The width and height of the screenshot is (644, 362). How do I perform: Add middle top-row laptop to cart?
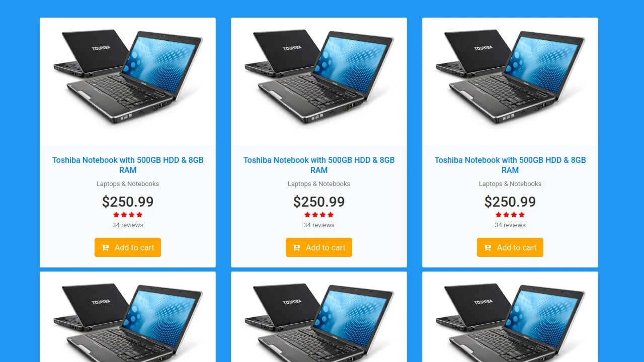319,247
